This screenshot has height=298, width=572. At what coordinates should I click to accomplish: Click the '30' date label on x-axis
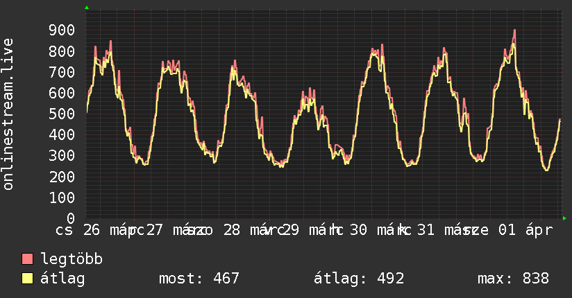coord(358,230)
